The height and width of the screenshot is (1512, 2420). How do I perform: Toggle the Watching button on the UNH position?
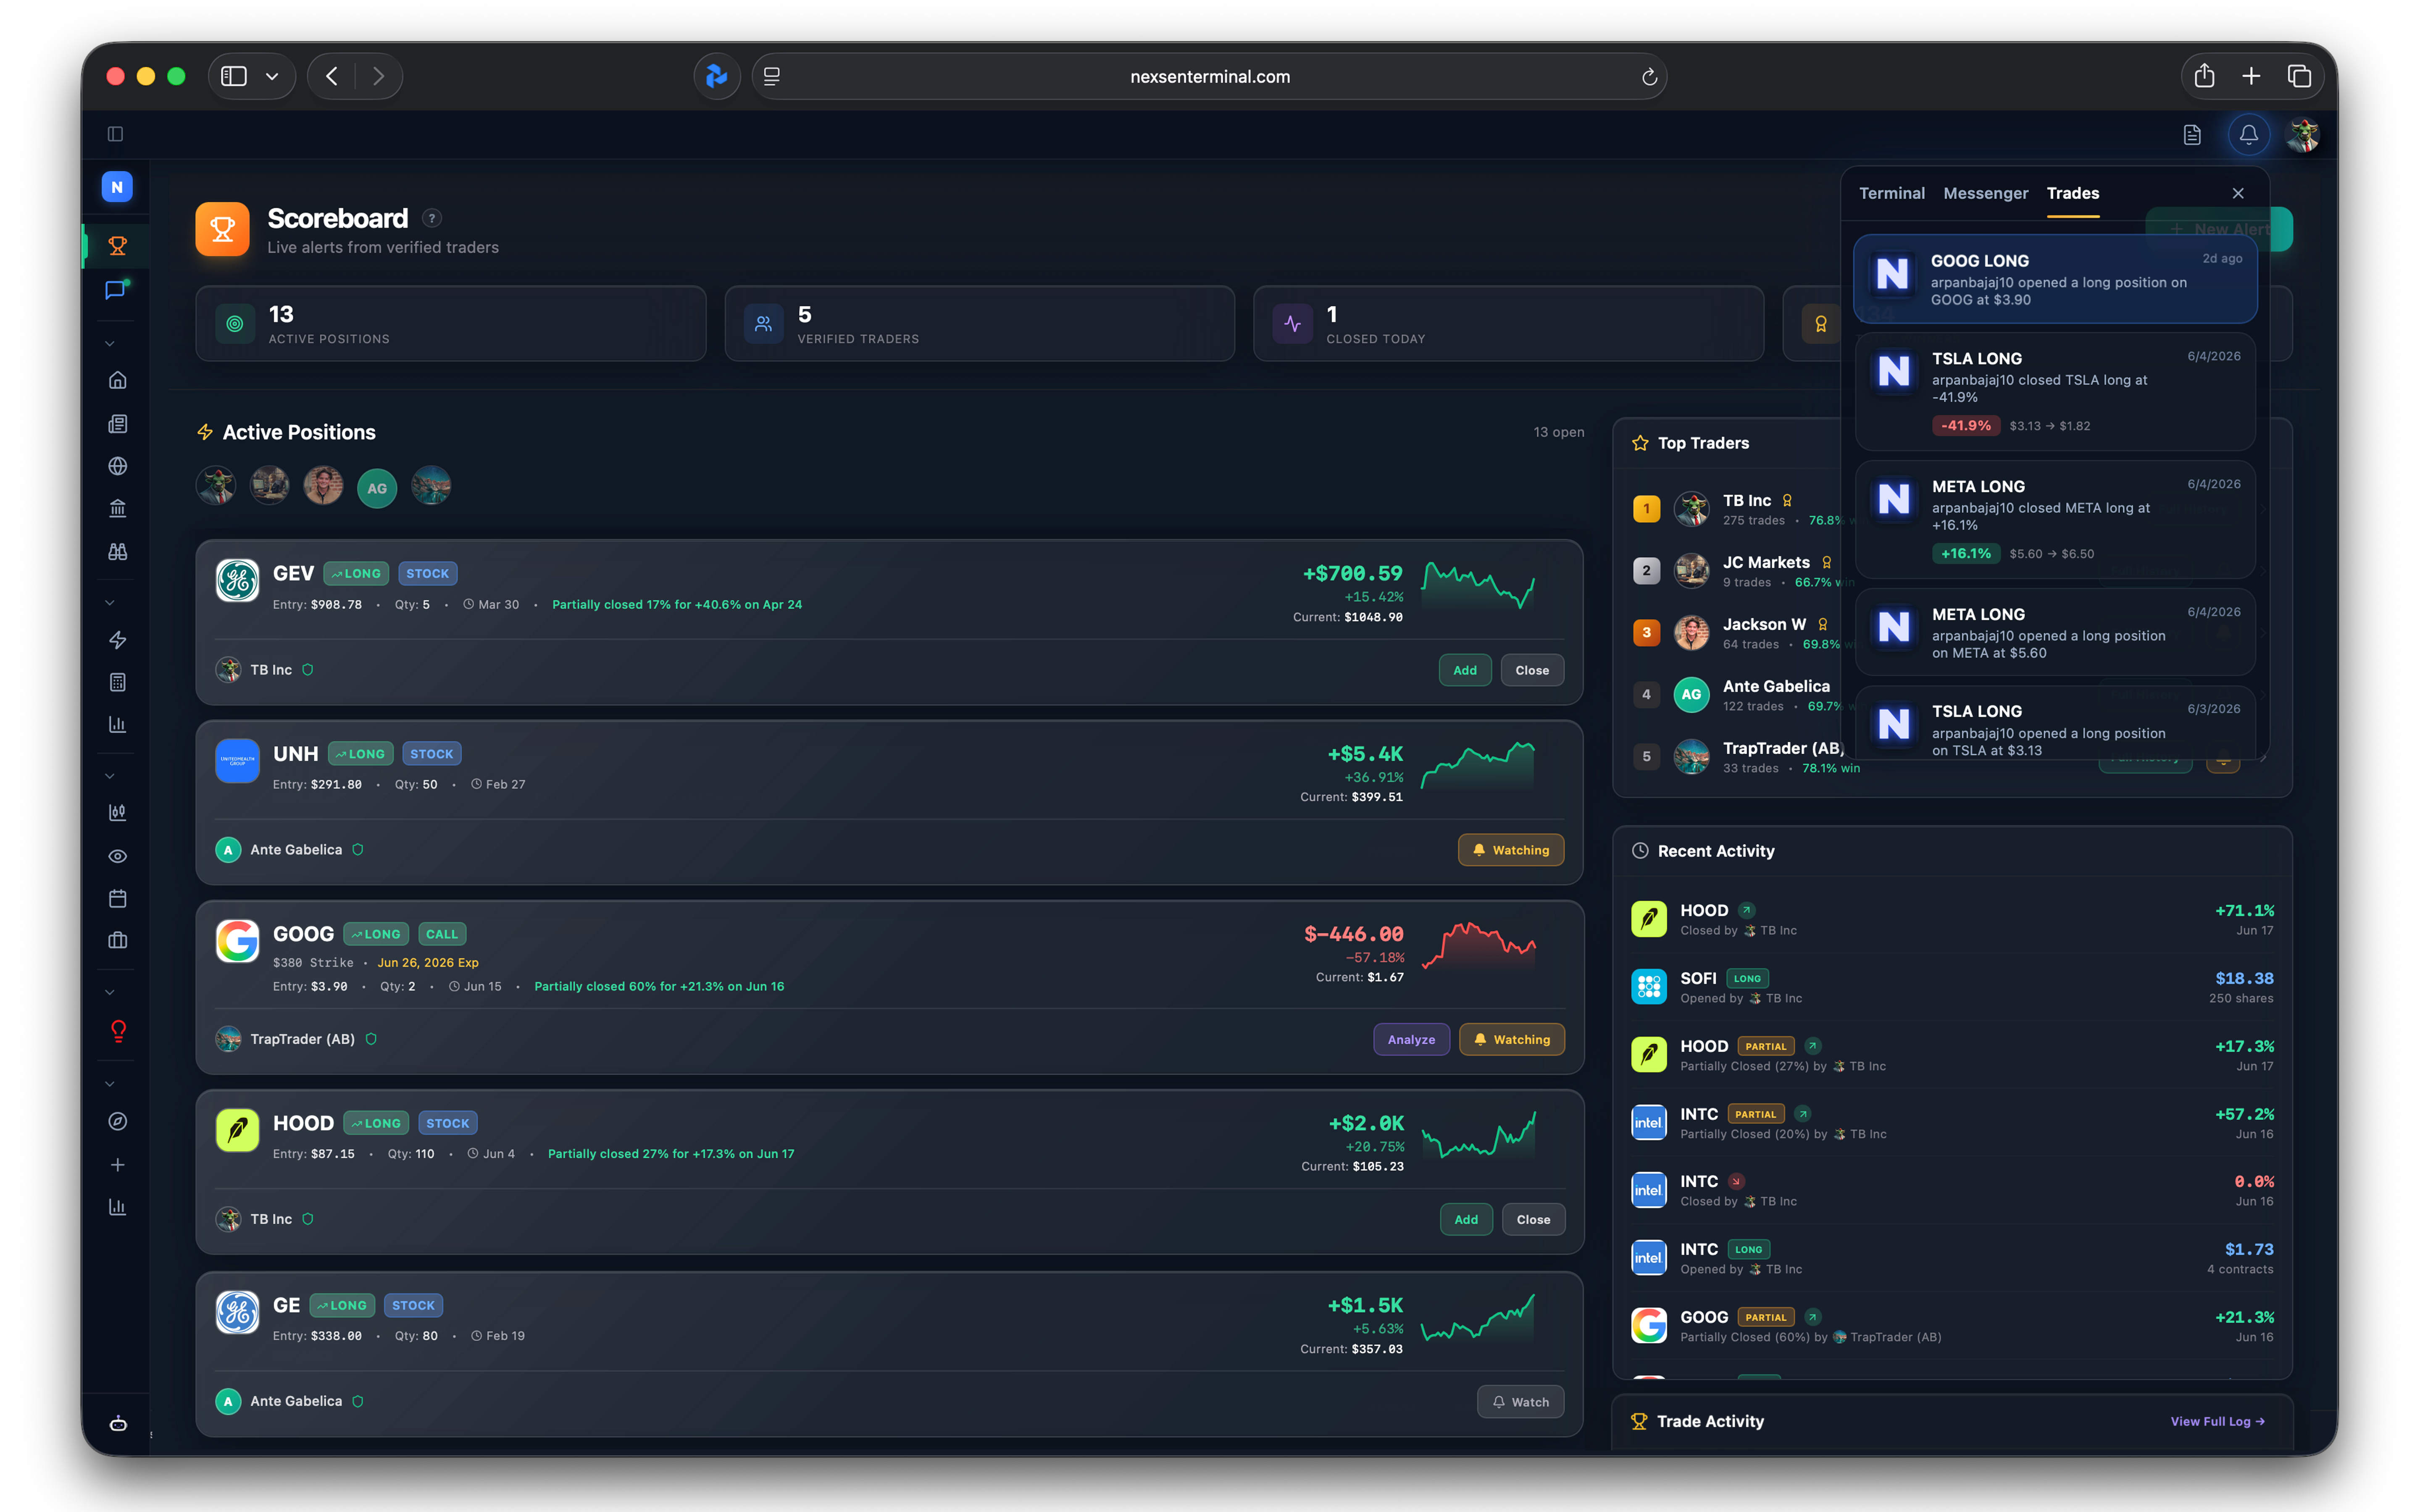1510,850
